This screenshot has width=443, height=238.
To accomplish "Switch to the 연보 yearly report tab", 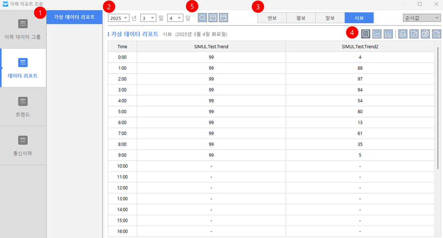I will 272,18.
